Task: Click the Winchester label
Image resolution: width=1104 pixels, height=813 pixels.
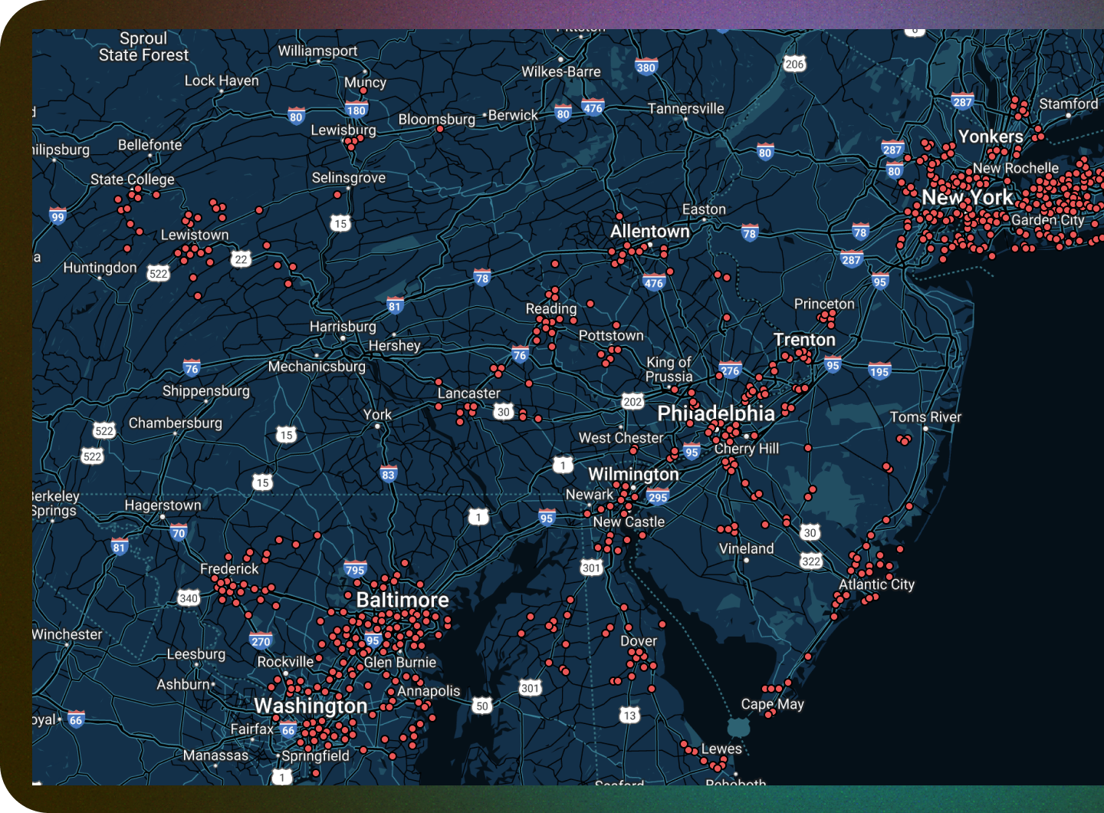Action: pyautogui.click(x=67, y=634)
